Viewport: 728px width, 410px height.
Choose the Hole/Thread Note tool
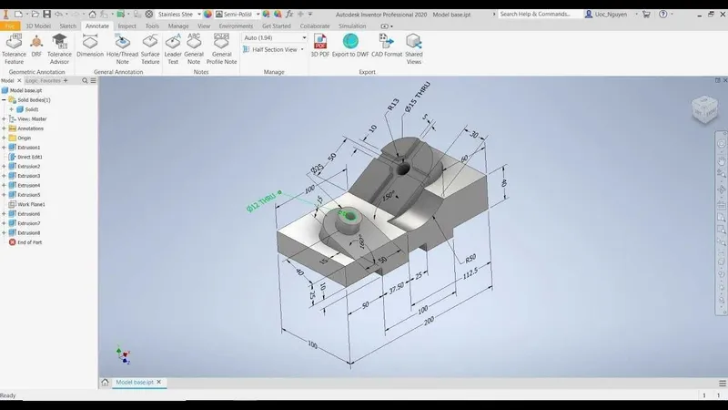click(x=123, y=49)
